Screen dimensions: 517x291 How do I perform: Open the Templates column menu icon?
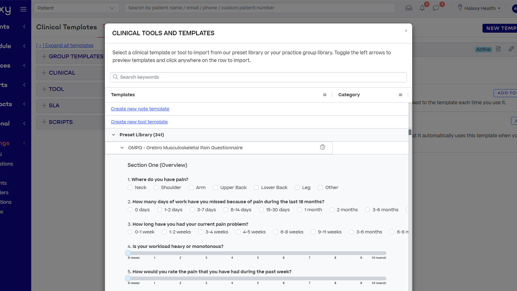[325, 95]
